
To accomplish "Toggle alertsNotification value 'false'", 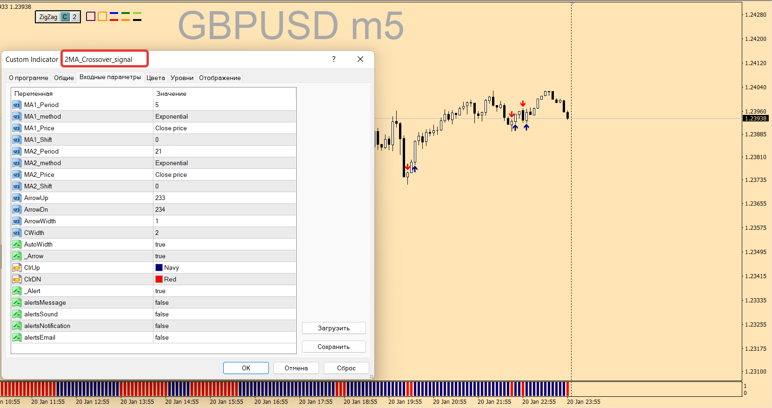I will [x=225, y=326].
